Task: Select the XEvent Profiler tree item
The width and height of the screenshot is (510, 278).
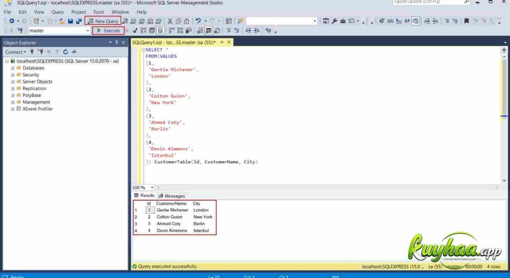Action: [x=37, y=109]
